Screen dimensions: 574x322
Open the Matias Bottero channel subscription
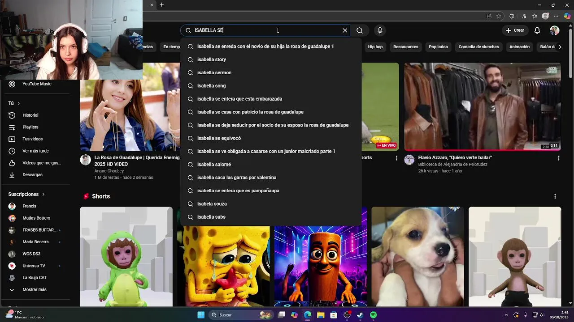[x=36, y=218]
